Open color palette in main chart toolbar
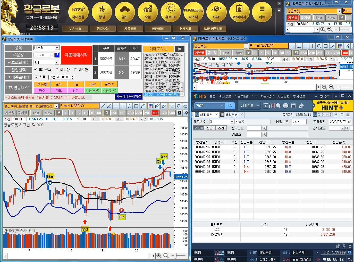Screen dimensions: 354x262 (x=151, y=106)
